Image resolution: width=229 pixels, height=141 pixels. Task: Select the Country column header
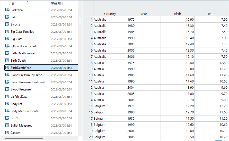pos(110,14)
